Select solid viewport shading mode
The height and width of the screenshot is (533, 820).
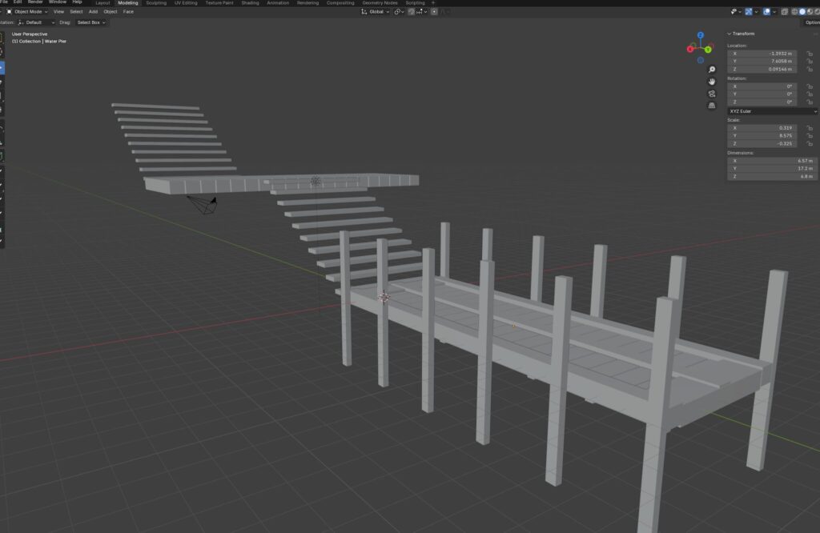[802, 11]
